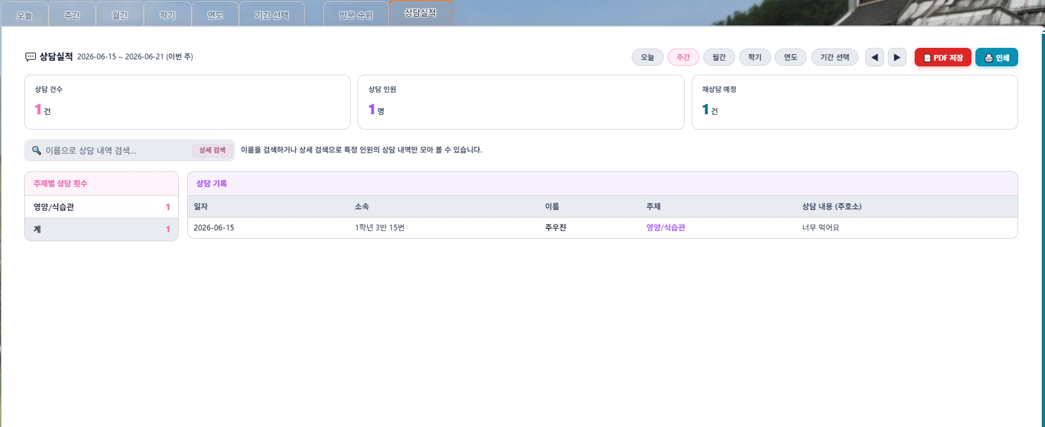Open the 방문 순위 tab
This screenshot has width=1045, height=427.
point(356,15)
